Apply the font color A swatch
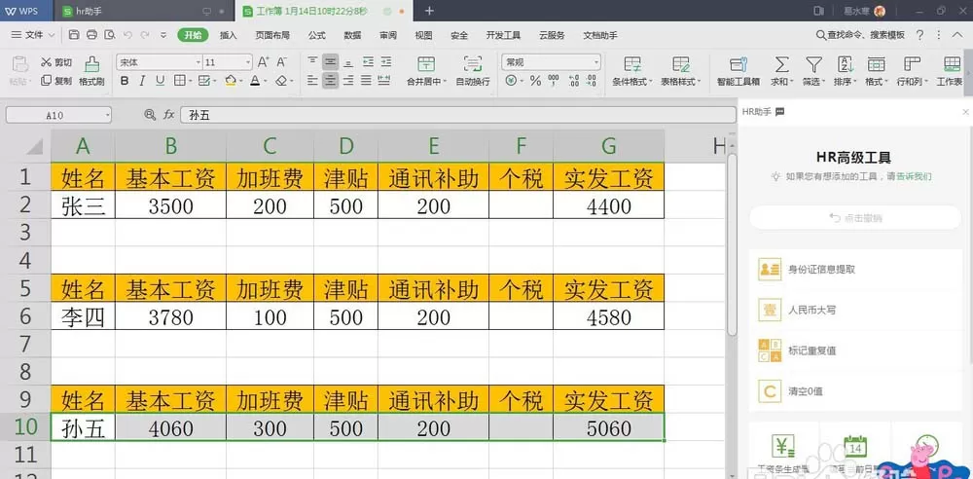The height and width of the screenshot is (479, 973). pyautogui.click(x=255, y=81)
